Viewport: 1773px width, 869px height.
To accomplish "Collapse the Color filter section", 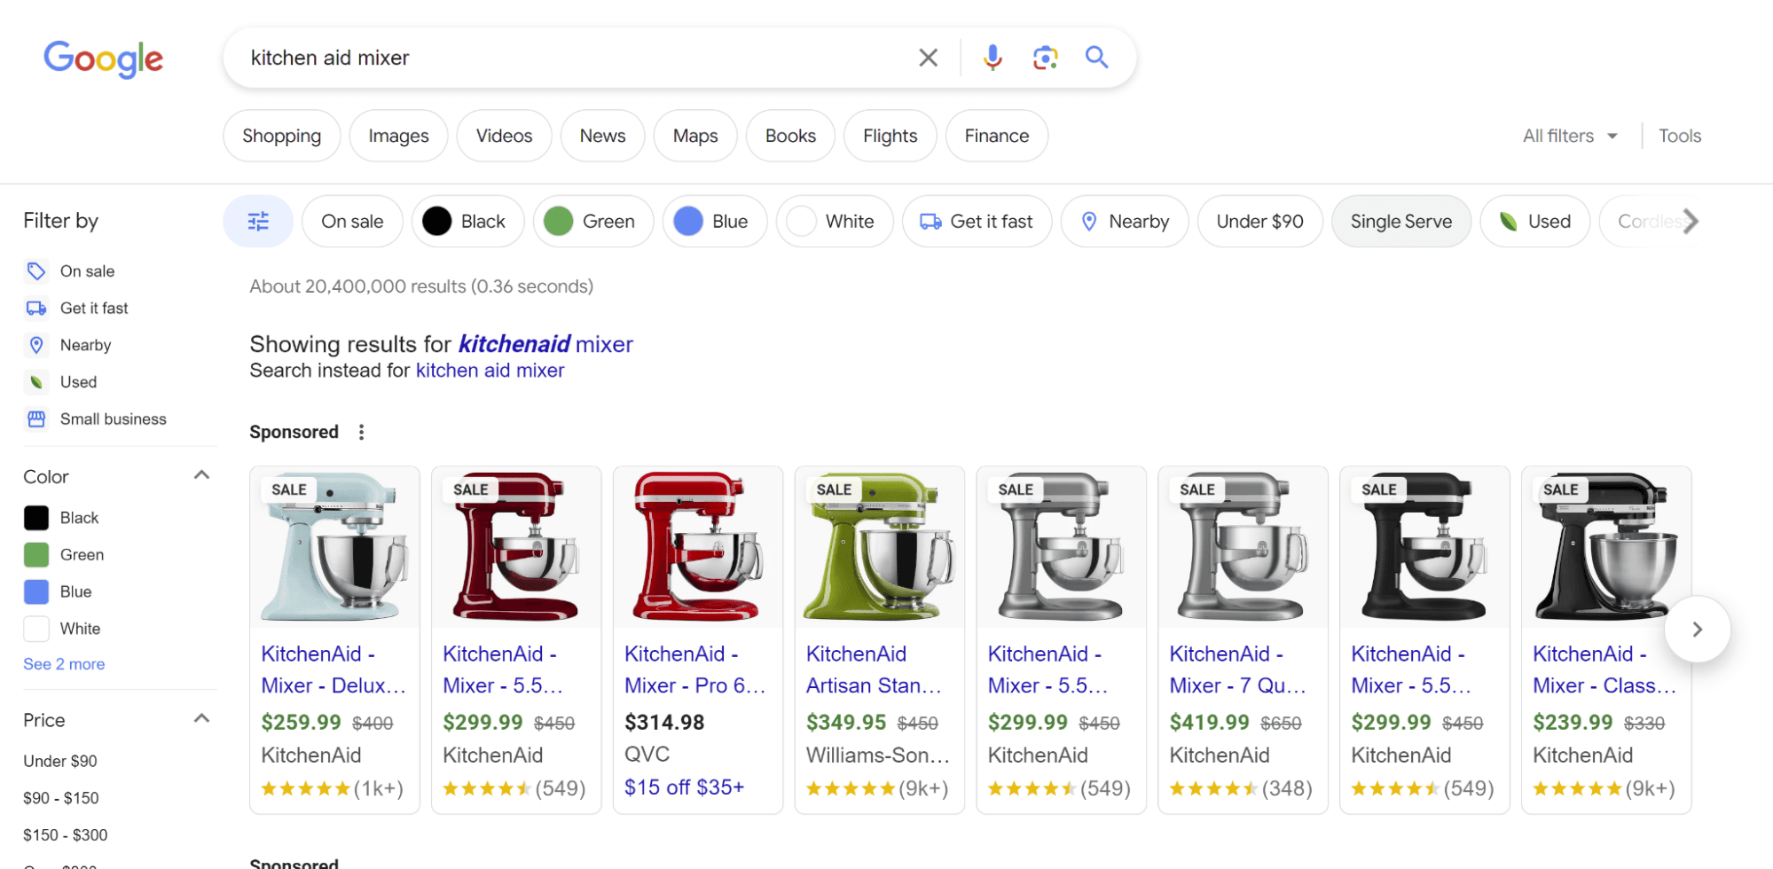I will 202,475.
